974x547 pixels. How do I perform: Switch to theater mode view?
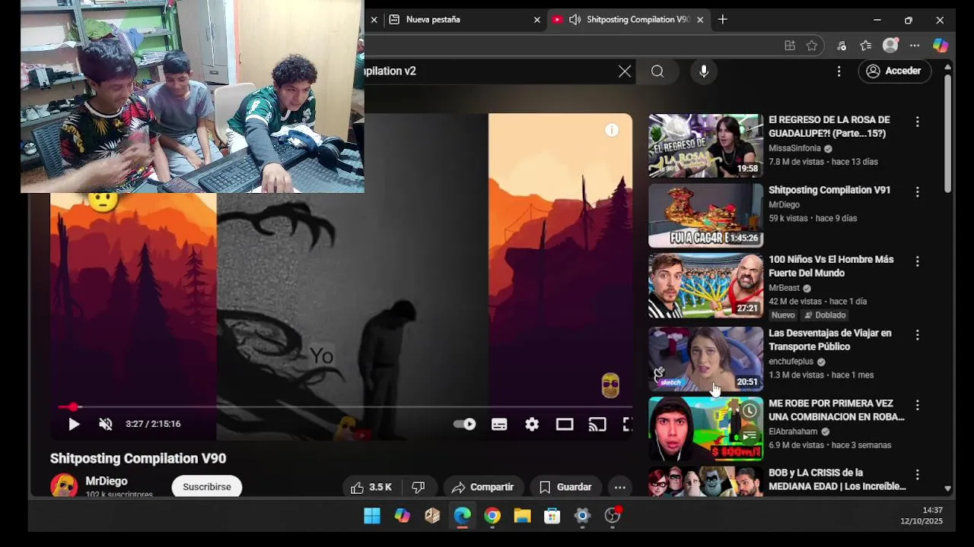[565, 425]
